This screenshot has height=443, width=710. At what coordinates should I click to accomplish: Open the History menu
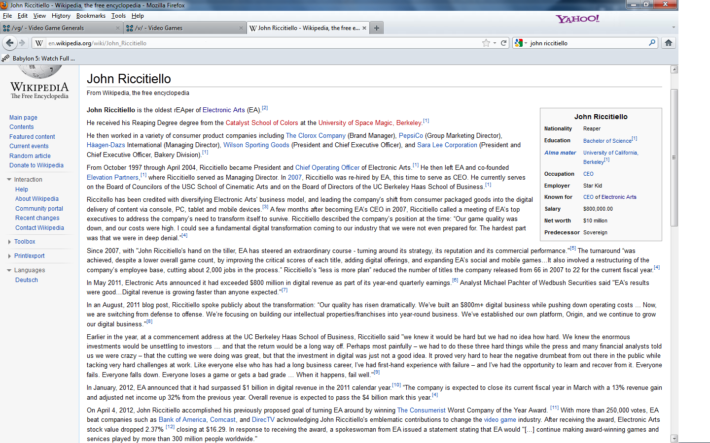pos(61,16)
